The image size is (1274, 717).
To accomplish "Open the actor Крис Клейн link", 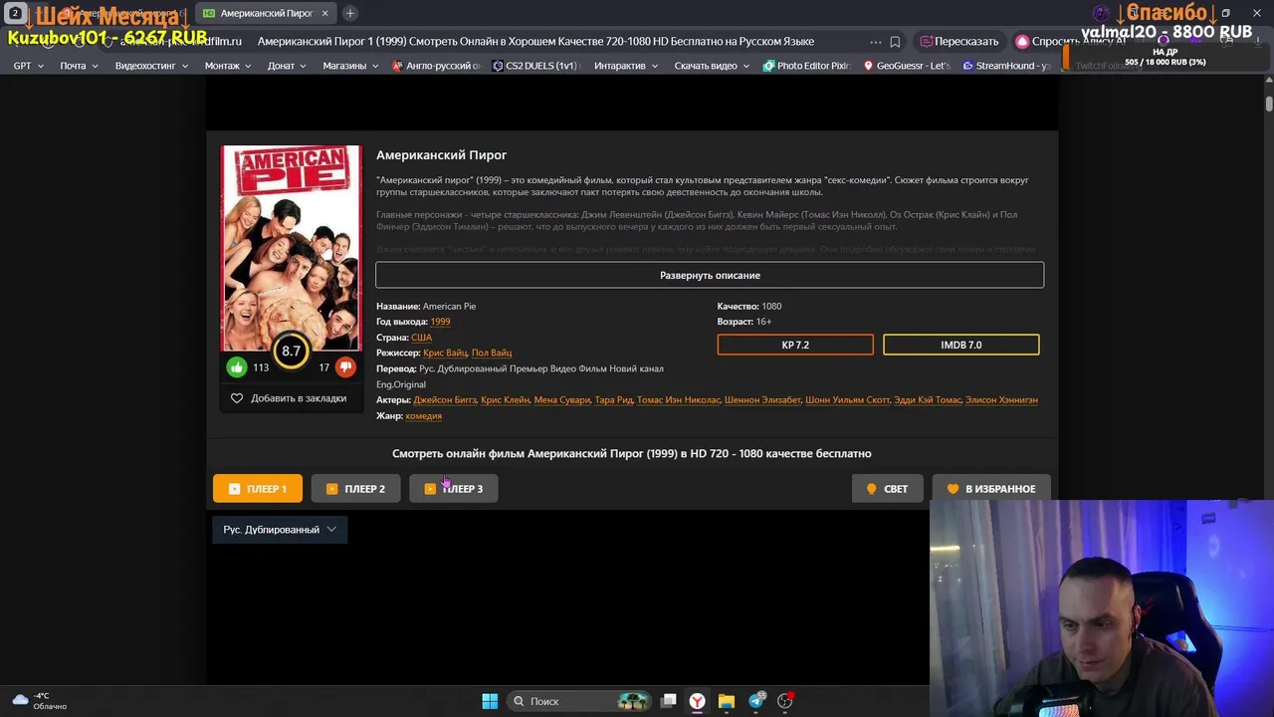I will pyautogui.click(x=505, y=400).
